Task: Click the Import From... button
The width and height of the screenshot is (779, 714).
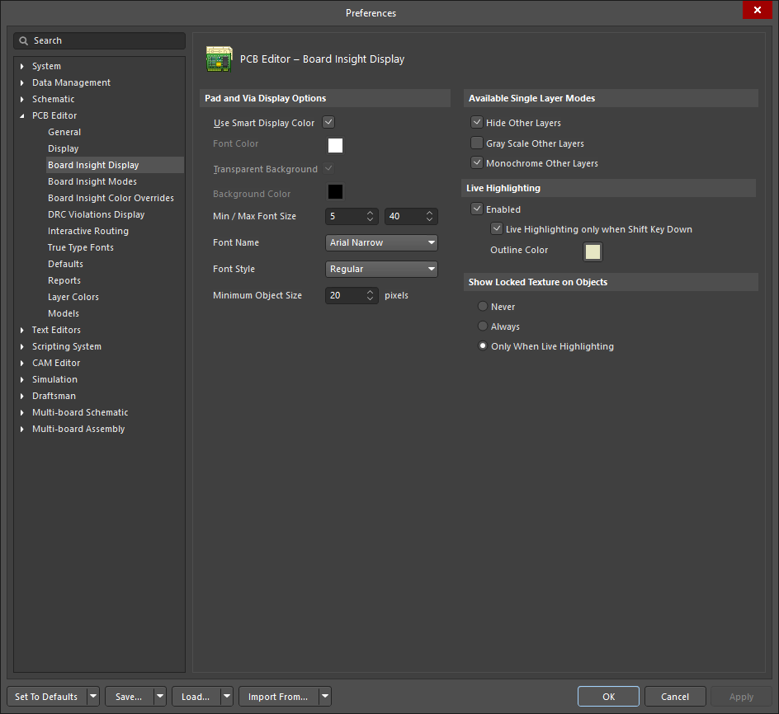Action: coord(278,696)
